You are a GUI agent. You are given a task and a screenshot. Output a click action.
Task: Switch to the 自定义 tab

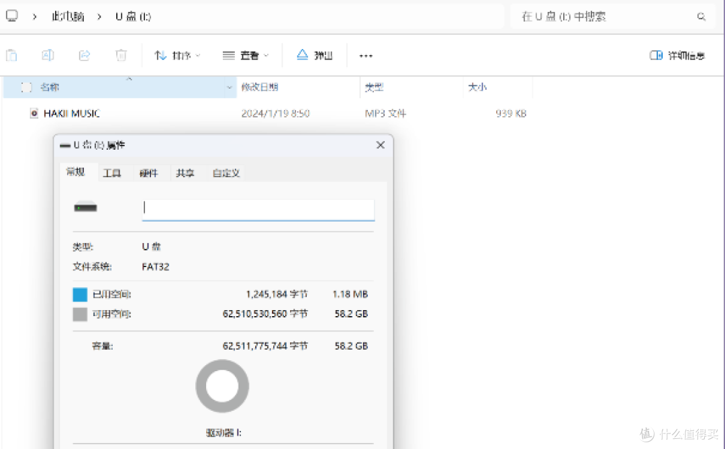(x=226, y=173)
